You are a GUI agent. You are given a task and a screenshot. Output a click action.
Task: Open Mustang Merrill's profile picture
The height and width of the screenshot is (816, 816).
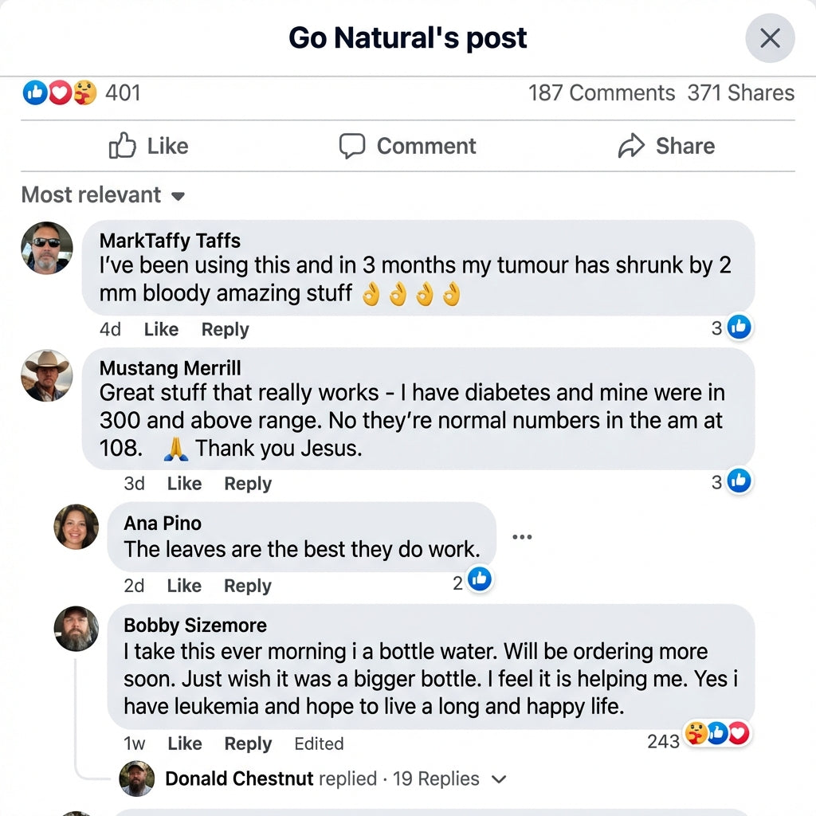coord(47,375)
